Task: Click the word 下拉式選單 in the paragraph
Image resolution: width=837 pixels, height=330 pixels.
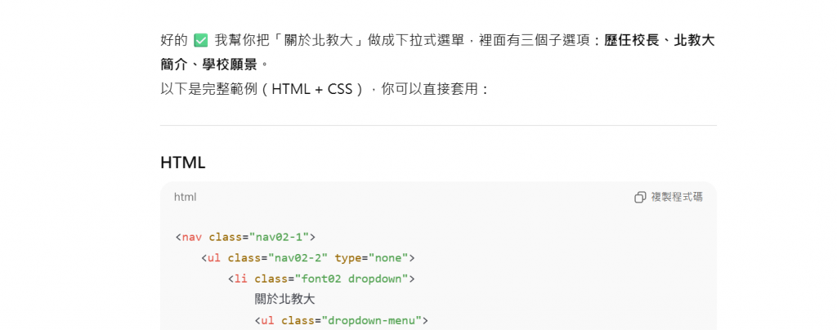Action: (x=430, y=40)
